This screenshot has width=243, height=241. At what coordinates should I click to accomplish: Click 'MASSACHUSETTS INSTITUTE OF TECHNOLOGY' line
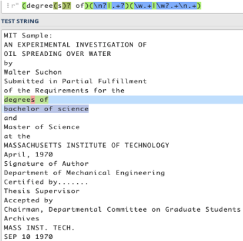pos(87,145)
